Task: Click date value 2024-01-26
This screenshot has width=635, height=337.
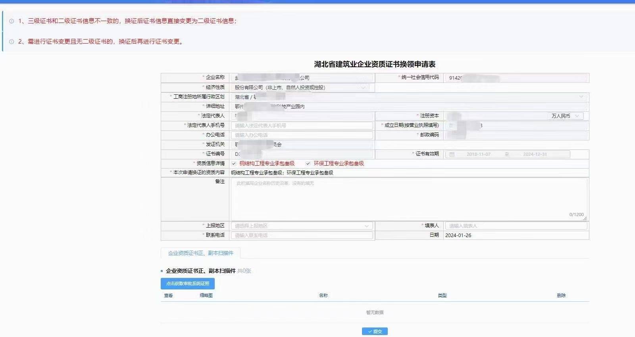Action: [x=458, y=235]
